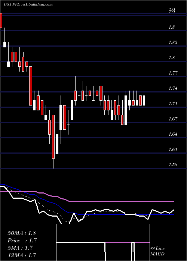Select the 50MA : 1.8 legend entry

[x=22, y=233]
